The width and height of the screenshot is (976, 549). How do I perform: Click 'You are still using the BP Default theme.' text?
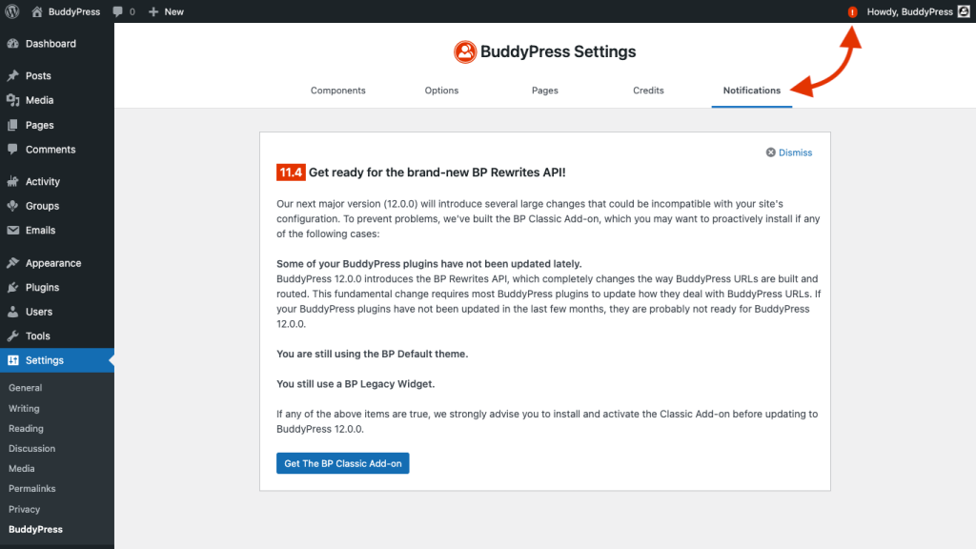pos(373,354)
